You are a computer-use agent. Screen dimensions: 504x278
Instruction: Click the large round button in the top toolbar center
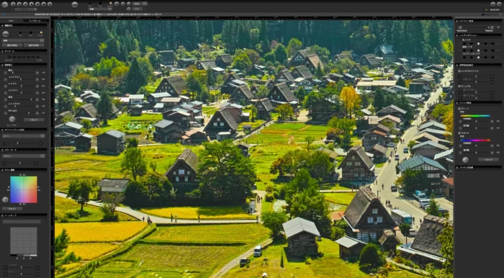pos(75,4)
